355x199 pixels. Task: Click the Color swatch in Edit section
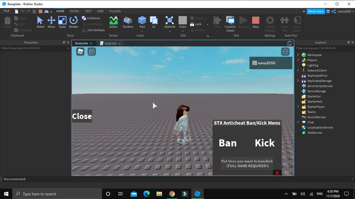pyautogui.click(x=183, y=20)
